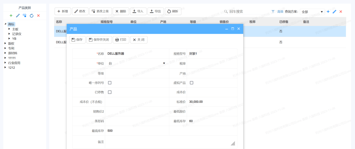Open the 查询方案 dropdown showing 全部
The height and width of the screenshot is (149, 355).
click(x=312, y=12)
